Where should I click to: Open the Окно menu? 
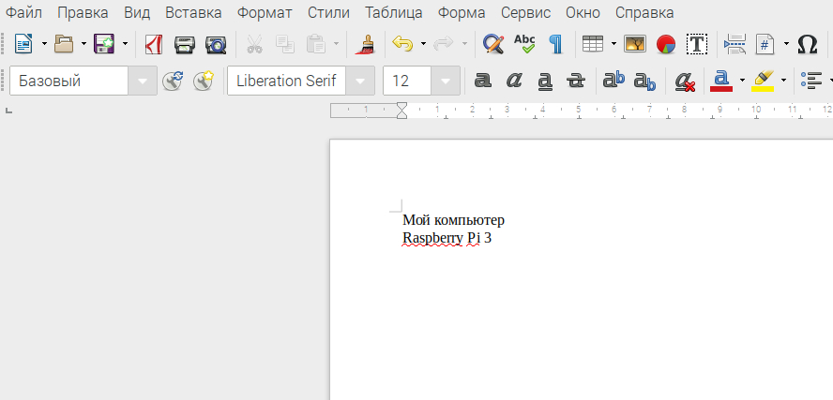click(x=583, y=13)
